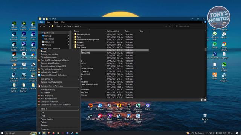Click the Up one level arrow
Image resolution: width=241 pixels, height=135 pixels.
tap(49, 26)
